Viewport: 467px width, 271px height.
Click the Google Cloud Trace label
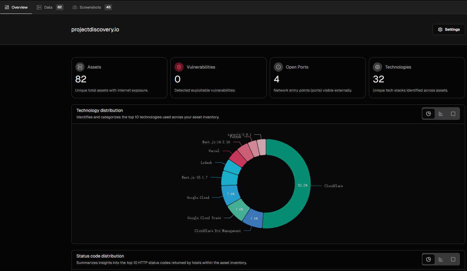204,218
